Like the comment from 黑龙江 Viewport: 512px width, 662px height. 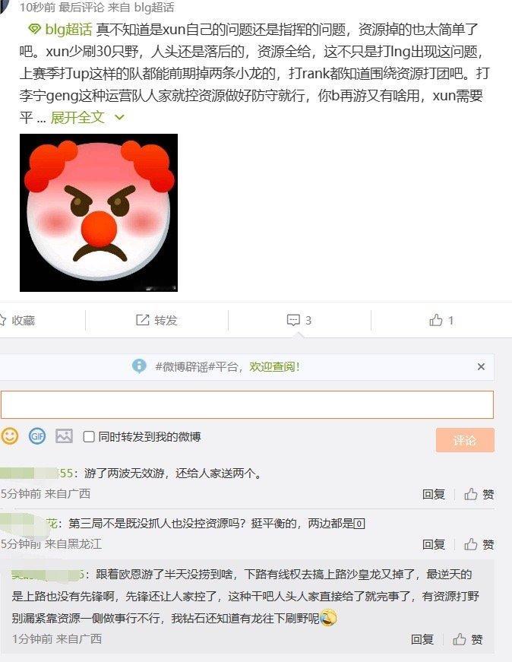coord(479,545)
